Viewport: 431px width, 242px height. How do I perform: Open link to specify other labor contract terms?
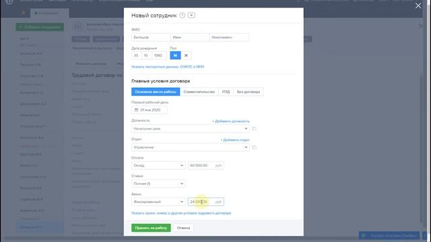click(x=181, y=213)
